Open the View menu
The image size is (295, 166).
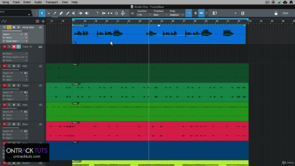pos(65,2)
